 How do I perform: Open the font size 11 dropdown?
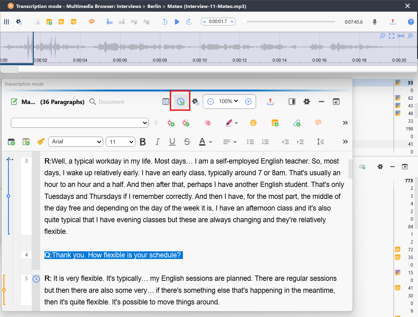click(x=120, y=142)
